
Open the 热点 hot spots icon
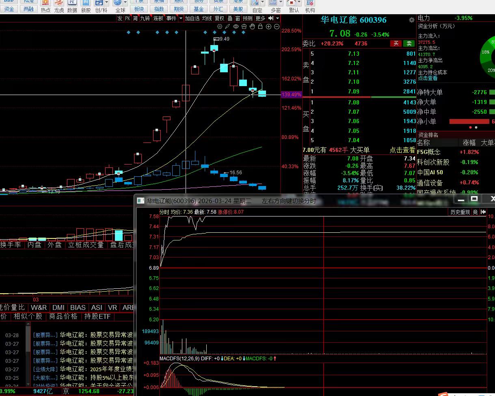tap(46, 6)
